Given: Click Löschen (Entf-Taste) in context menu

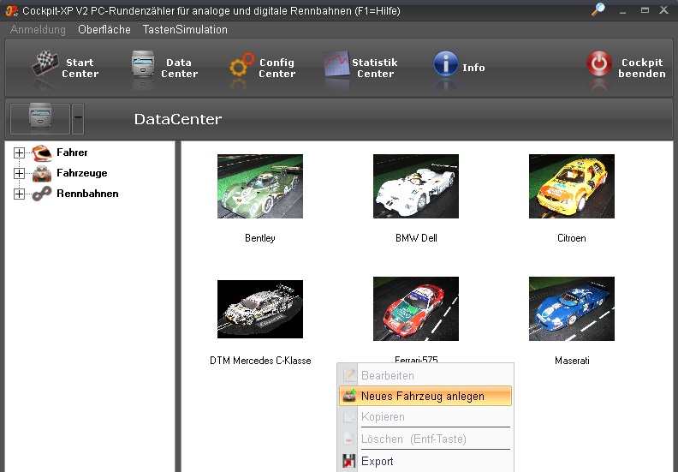Looking at the screenshot, I should [425, 439].
